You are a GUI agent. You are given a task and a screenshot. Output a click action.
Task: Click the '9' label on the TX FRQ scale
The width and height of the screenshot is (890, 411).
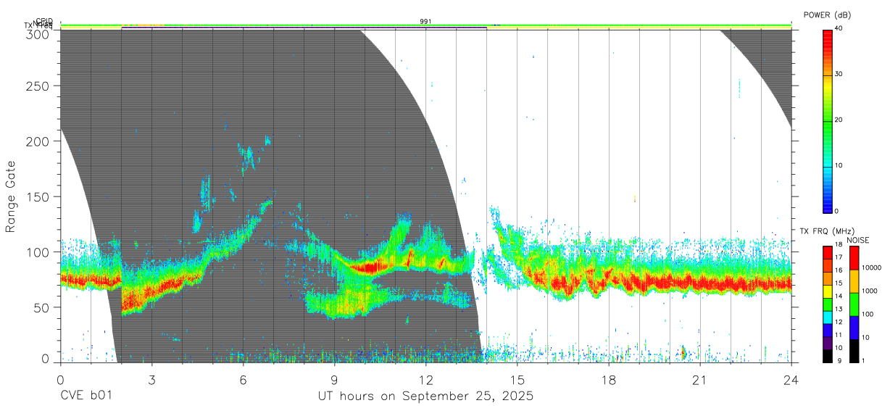pos(838,360)
